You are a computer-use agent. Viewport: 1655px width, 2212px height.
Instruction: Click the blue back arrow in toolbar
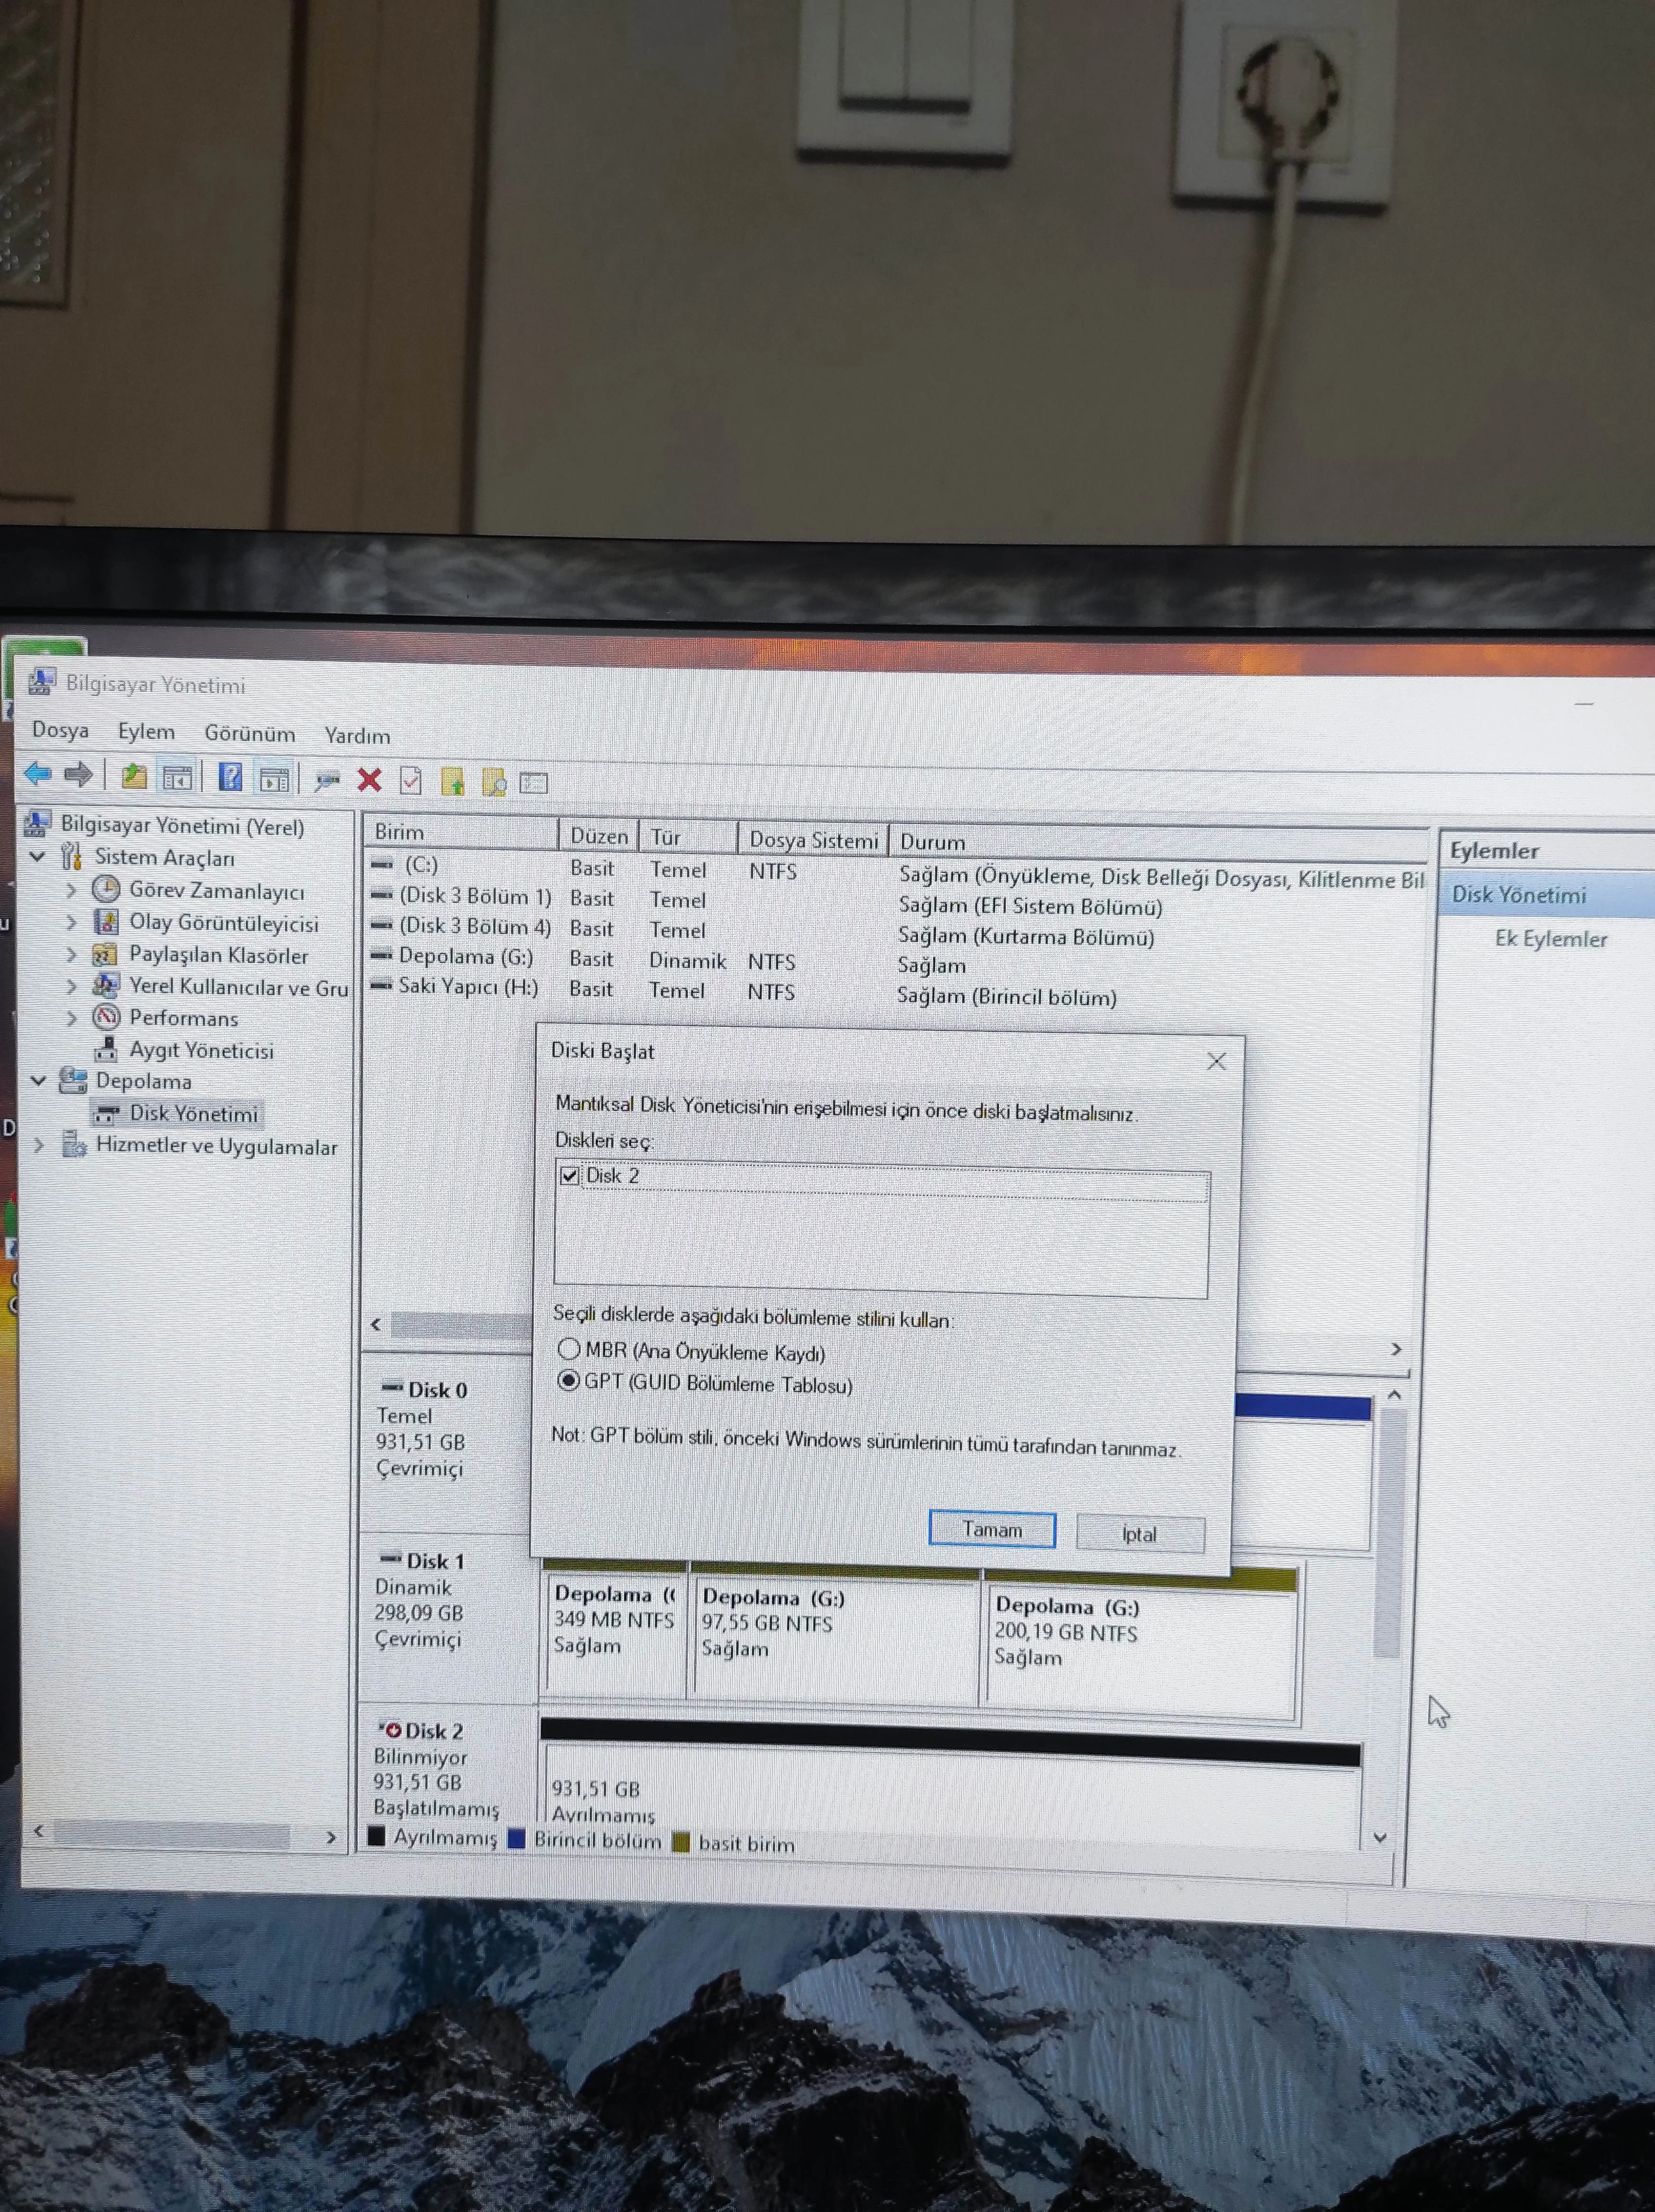click(x=38, y=774)
